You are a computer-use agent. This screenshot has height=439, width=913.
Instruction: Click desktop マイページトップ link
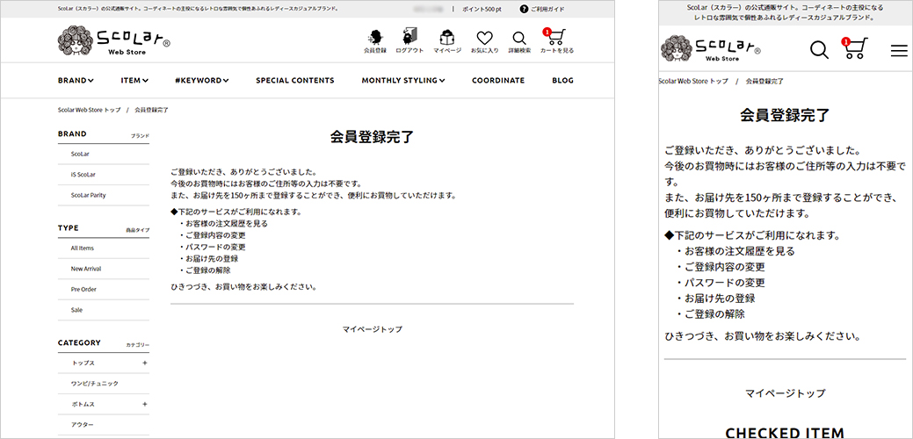pyautogui.click(x=372, y=329)
